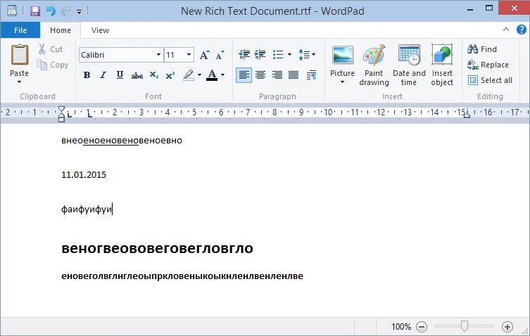
Task: Click the date text 11.01.2015
Action: [84, 174]
